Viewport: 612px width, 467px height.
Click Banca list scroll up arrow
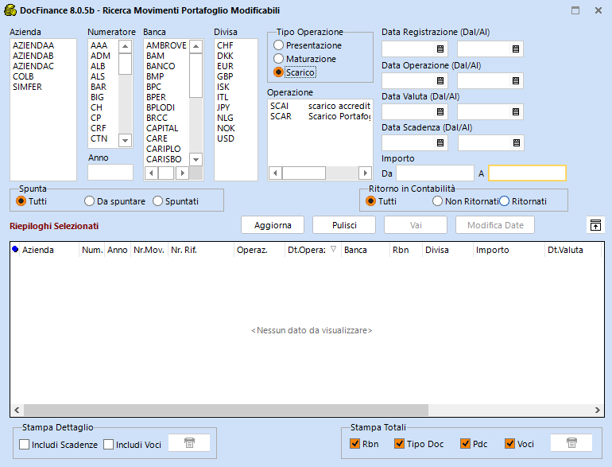click(196, 46)
